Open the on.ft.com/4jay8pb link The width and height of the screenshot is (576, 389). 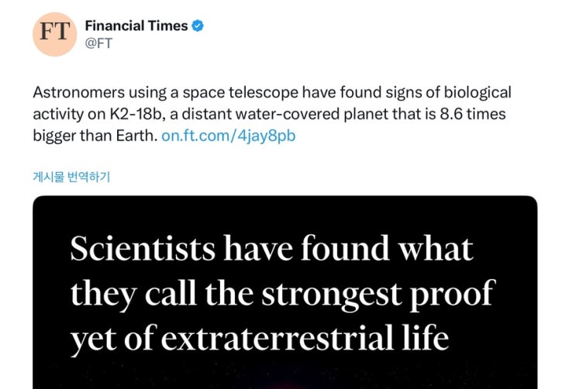[228, 136]
